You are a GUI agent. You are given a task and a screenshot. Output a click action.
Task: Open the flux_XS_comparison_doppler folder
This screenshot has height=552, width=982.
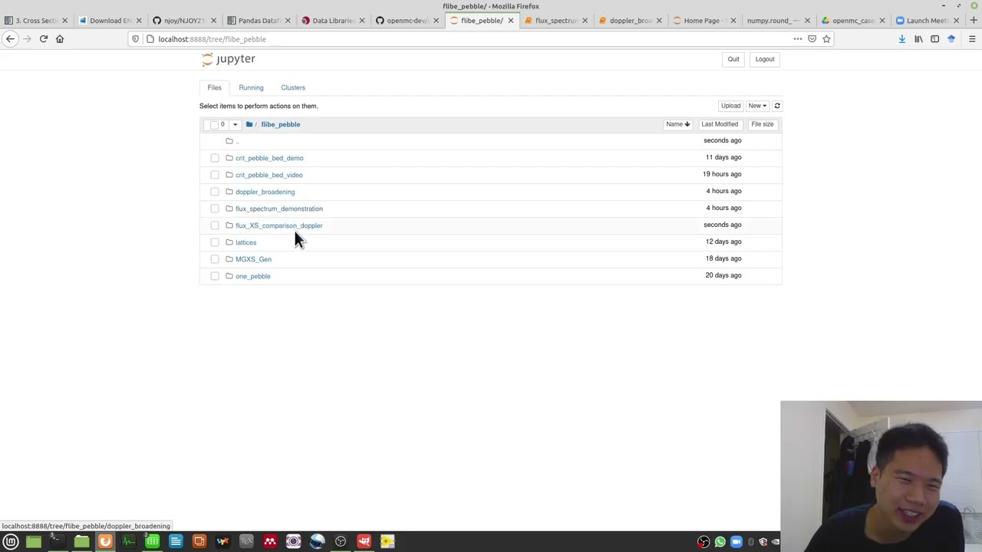pyautogui.click(x=279, y=225)
